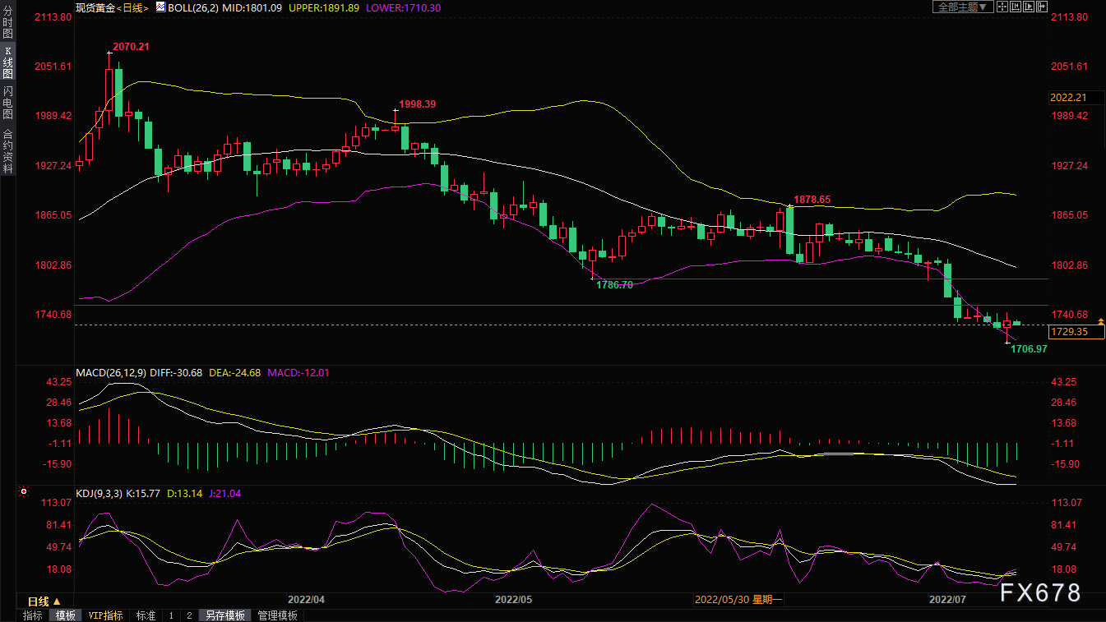Viewport: 1106px width, 622px height.
Task: Click the DIFF:-30.68 value
Action: point(176,372)
